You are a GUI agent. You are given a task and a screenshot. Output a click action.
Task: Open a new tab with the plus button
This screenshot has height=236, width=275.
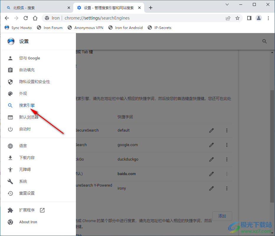coord(150,8)
